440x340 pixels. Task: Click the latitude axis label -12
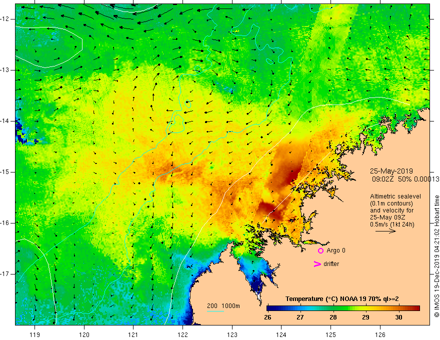pos(5,19)
